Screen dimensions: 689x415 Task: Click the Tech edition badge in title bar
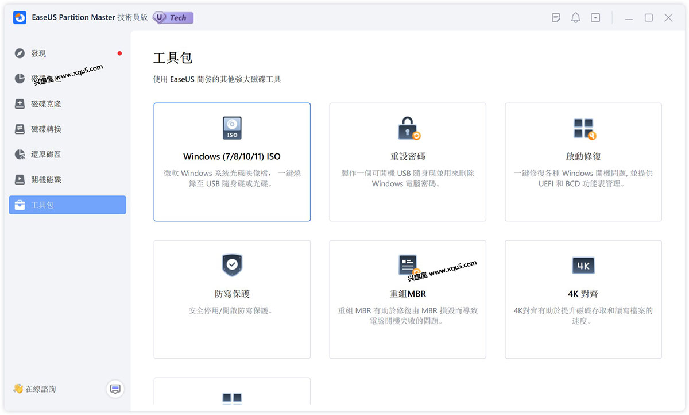[x=173, y=18]
